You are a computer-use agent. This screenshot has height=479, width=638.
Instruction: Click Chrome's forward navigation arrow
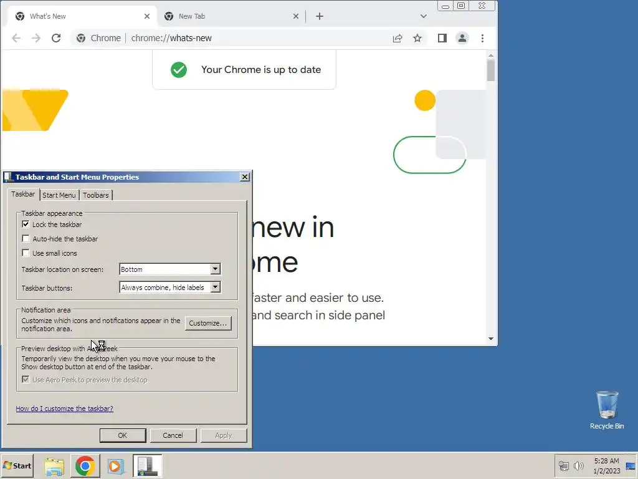(36, 38)
